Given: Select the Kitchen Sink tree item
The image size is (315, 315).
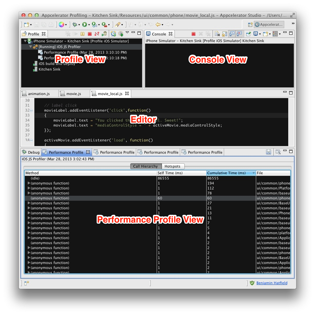Looking at the screenshot, I should pyautogui.click(x=49, y=69).
